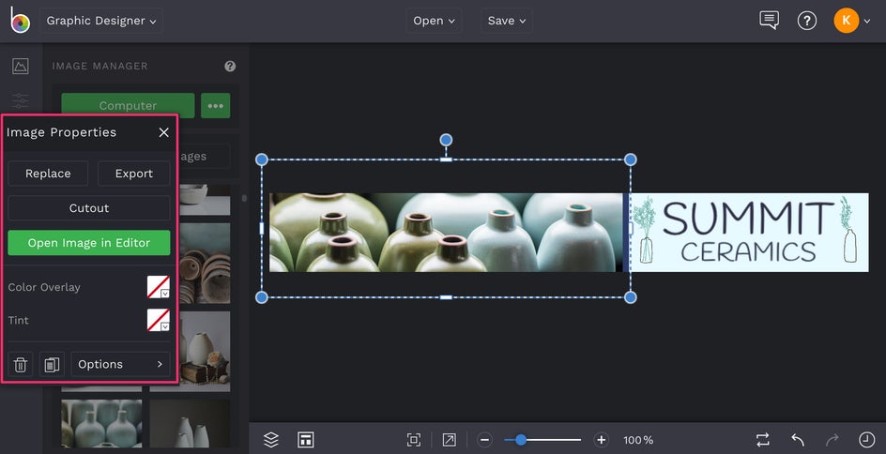Open the Save menu dropdown

(507, 21)
